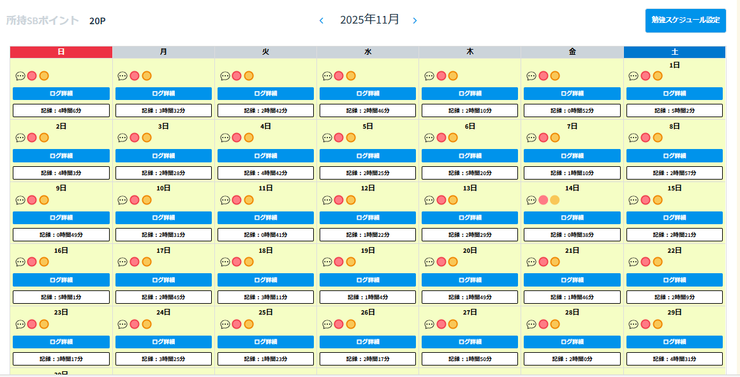The height and width of the screenshot is (377, 740).
Task: Click the red circle icon on 5日
Action: coord(339,138)
